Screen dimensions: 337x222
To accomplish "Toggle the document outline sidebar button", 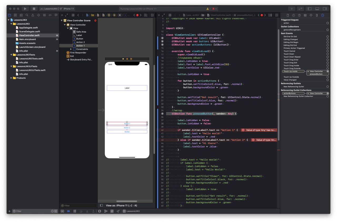I will [101, 205].
